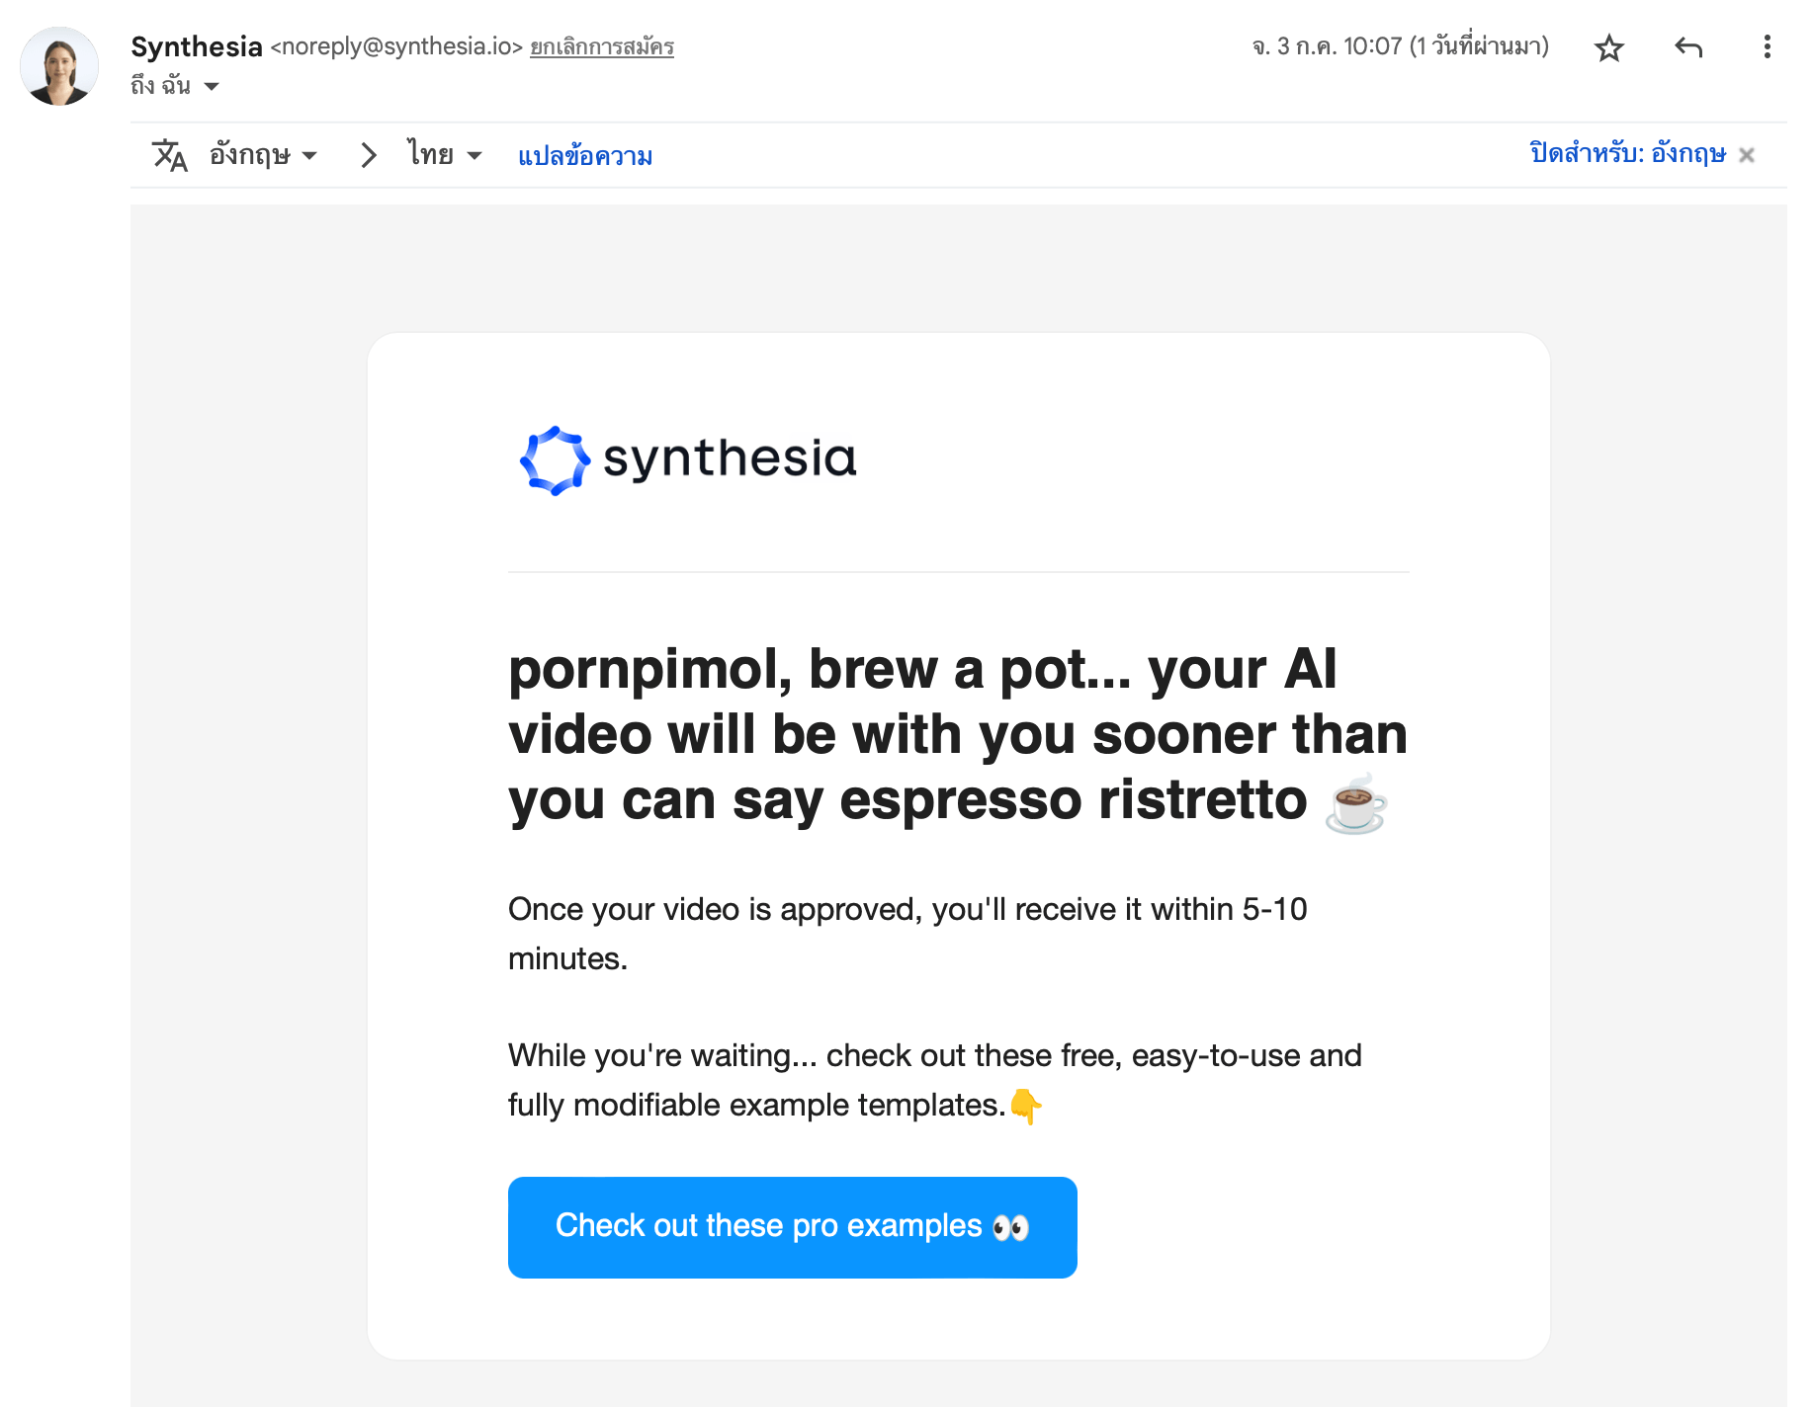The width and height of the screenshot is (1813, 1407).
Task: Click the translate icon in translation bar
Action: tap(169, 155)
